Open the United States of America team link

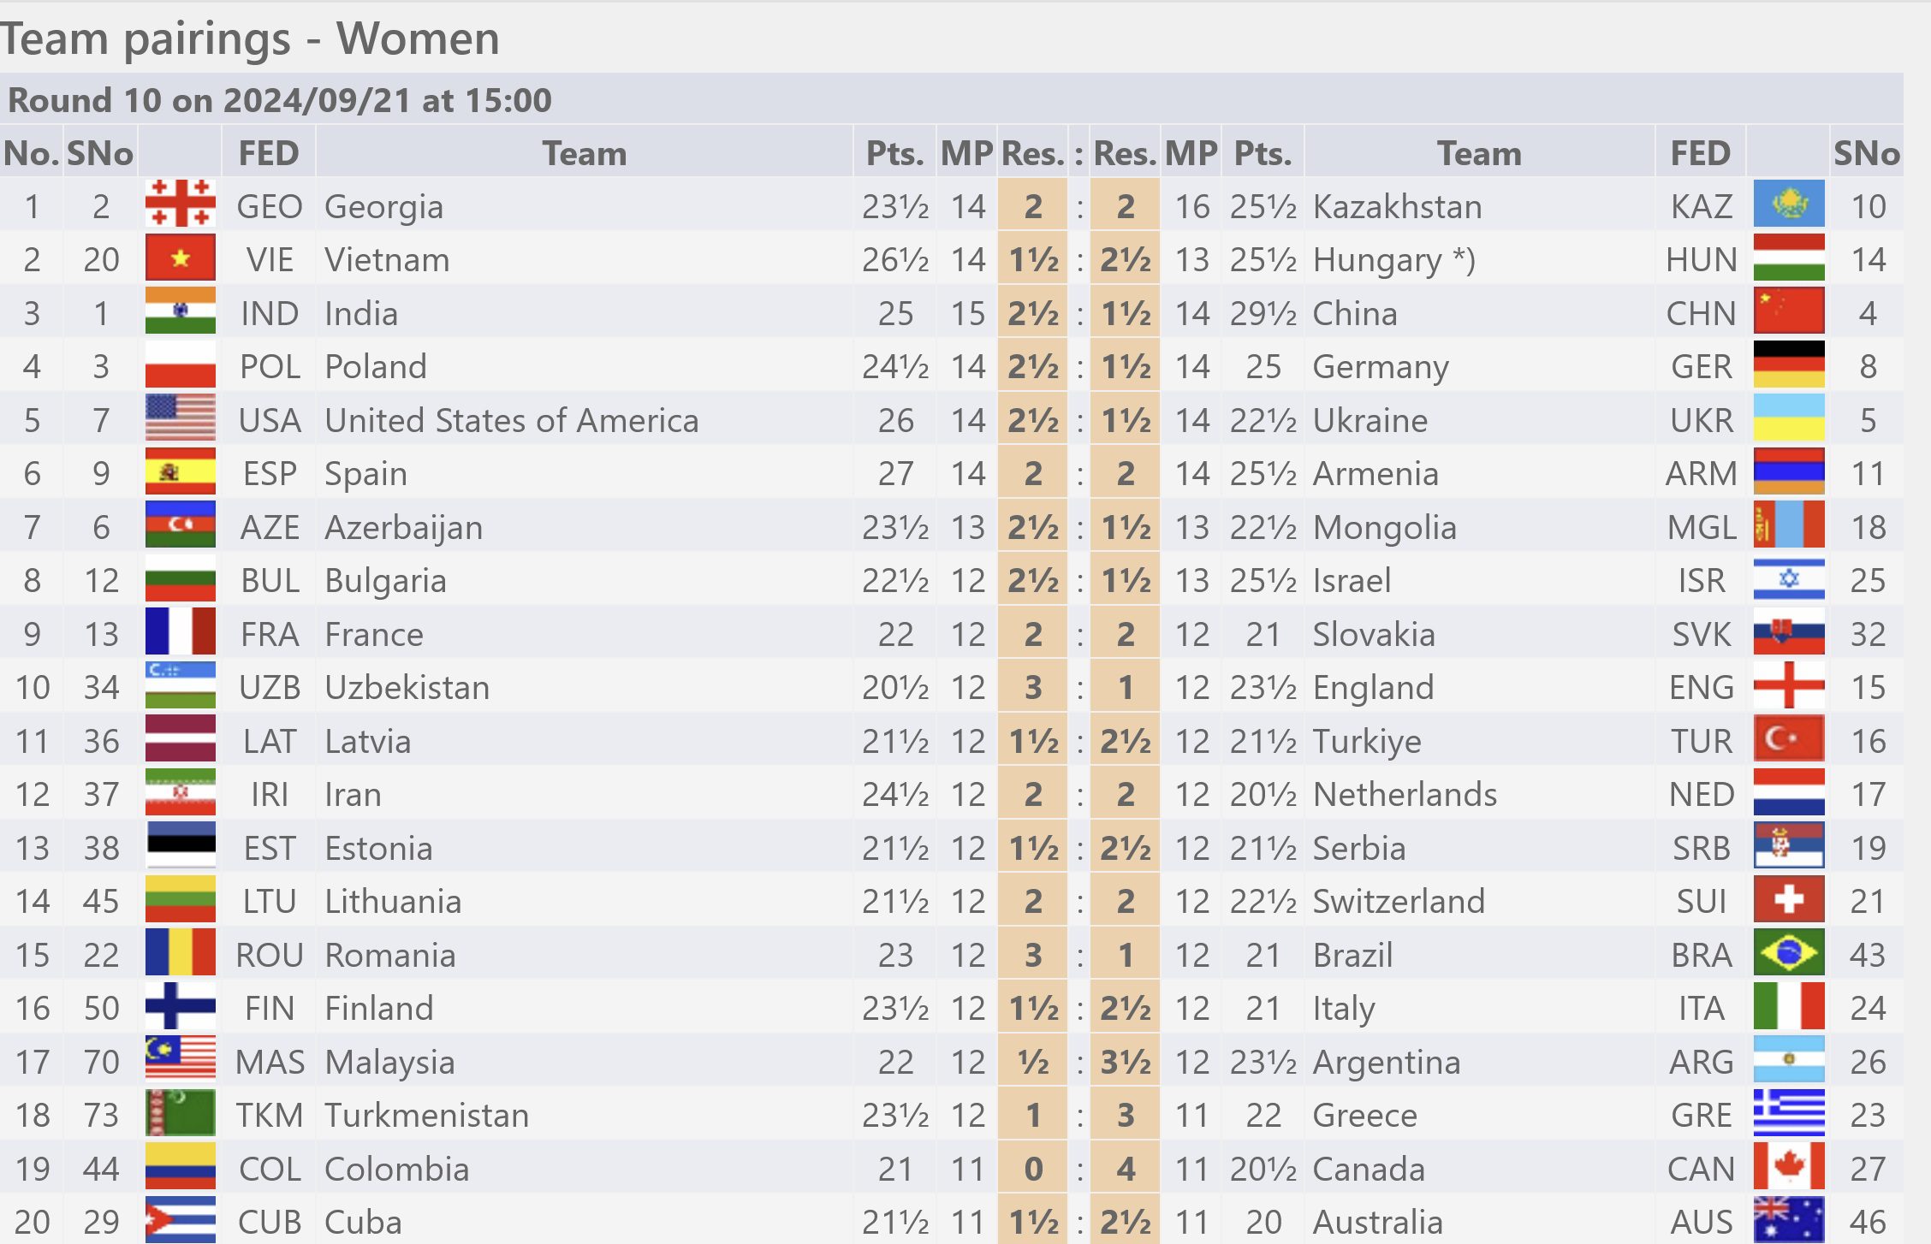coord(512,420)
